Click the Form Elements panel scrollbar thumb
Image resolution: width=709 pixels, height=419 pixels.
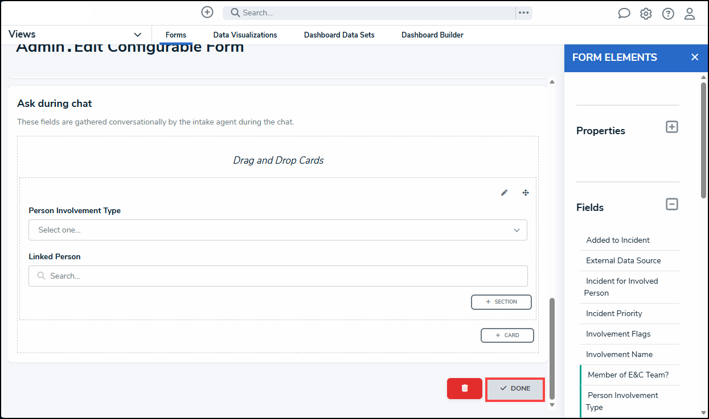[704, 140]
